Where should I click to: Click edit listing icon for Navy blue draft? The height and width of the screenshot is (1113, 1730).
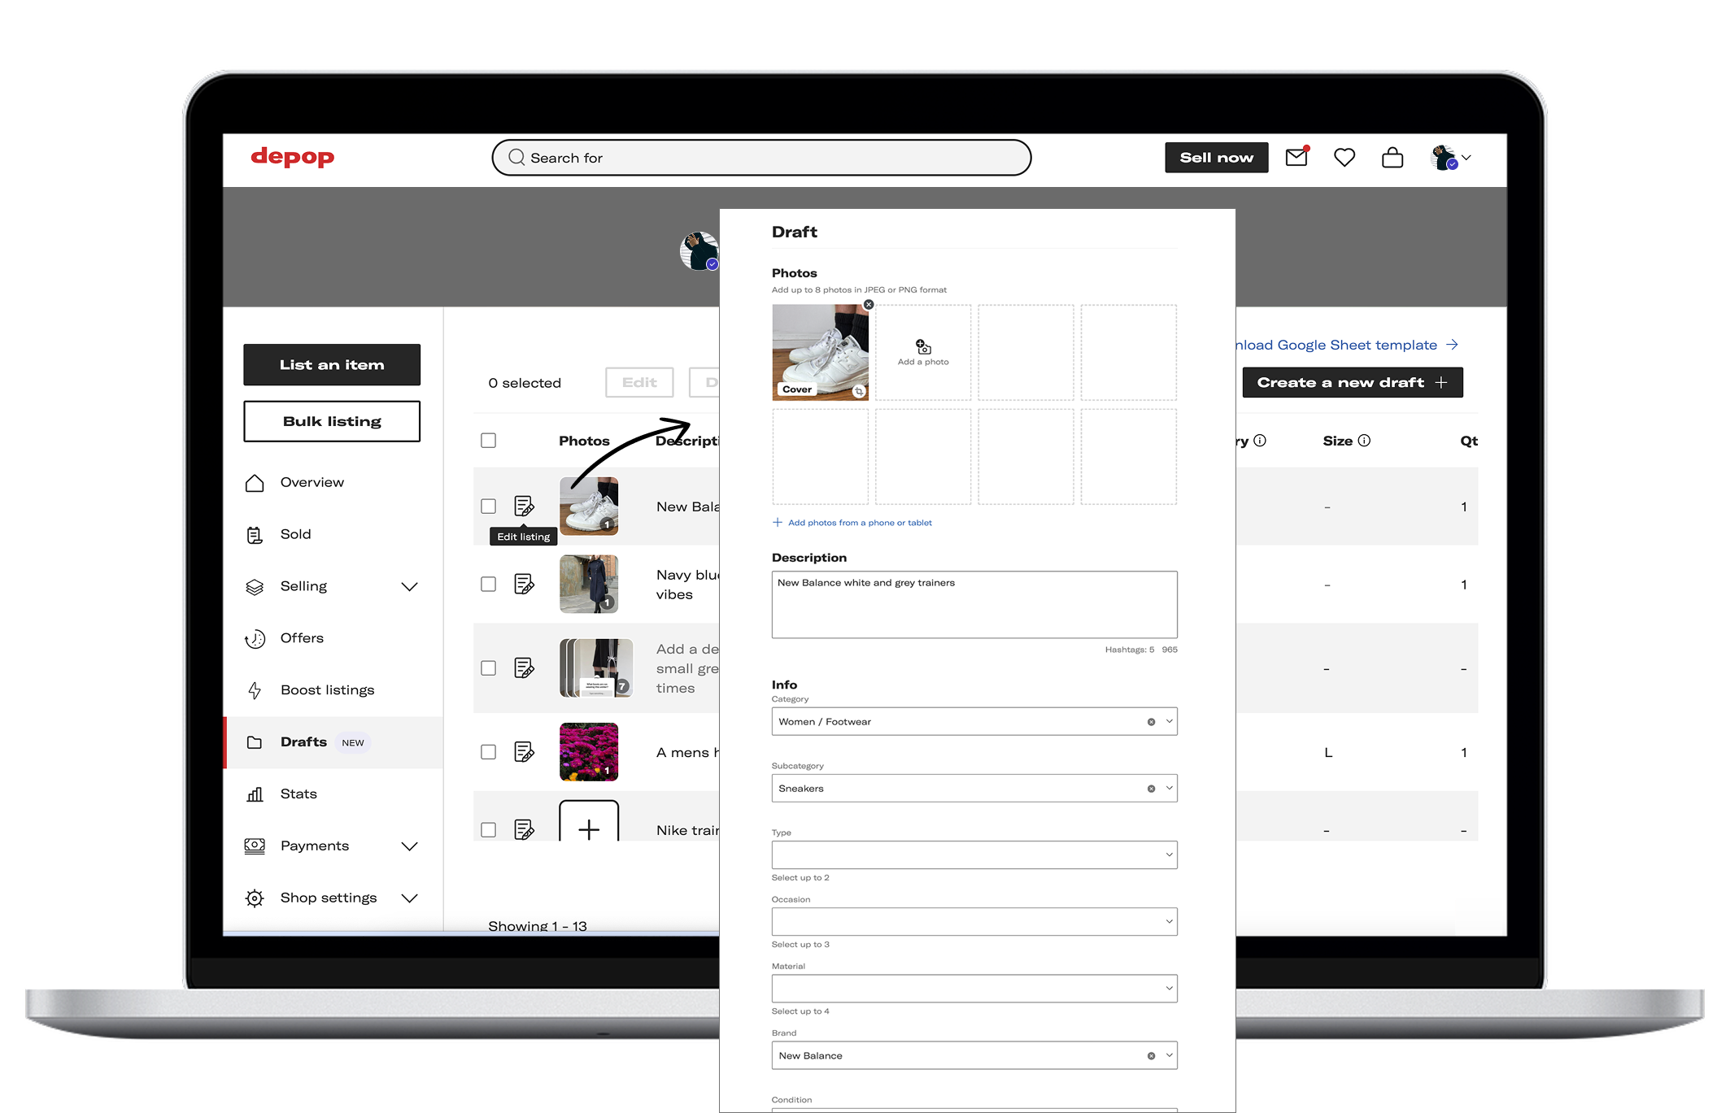(x=524, y=584)
